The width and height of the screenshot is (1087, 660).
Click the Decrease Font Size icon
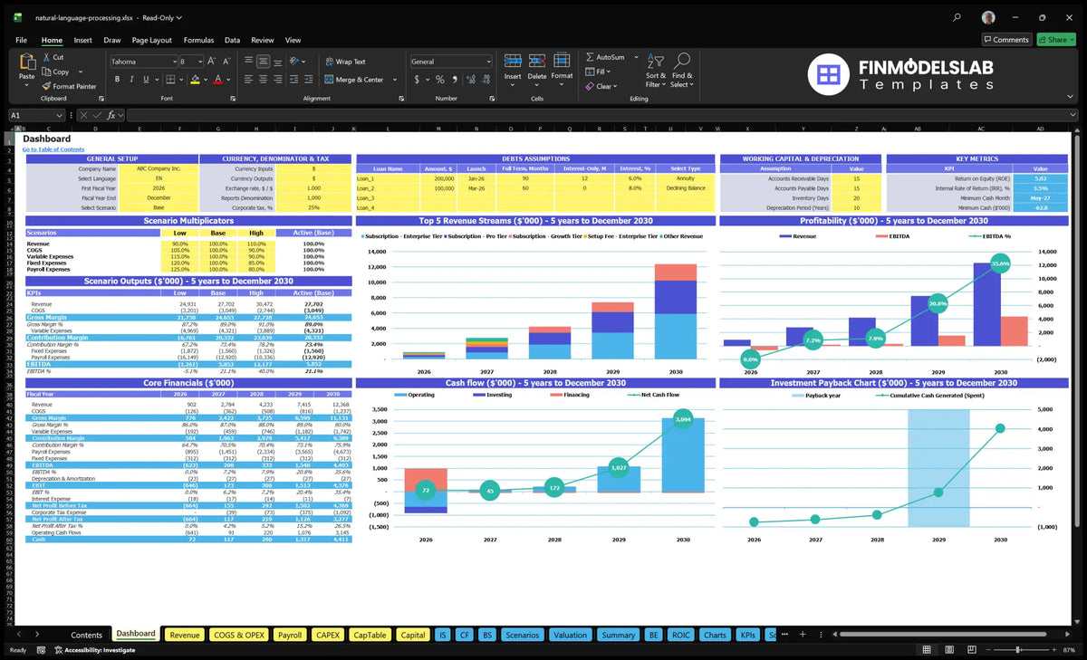pyautogui.click(x=226, y=62)
